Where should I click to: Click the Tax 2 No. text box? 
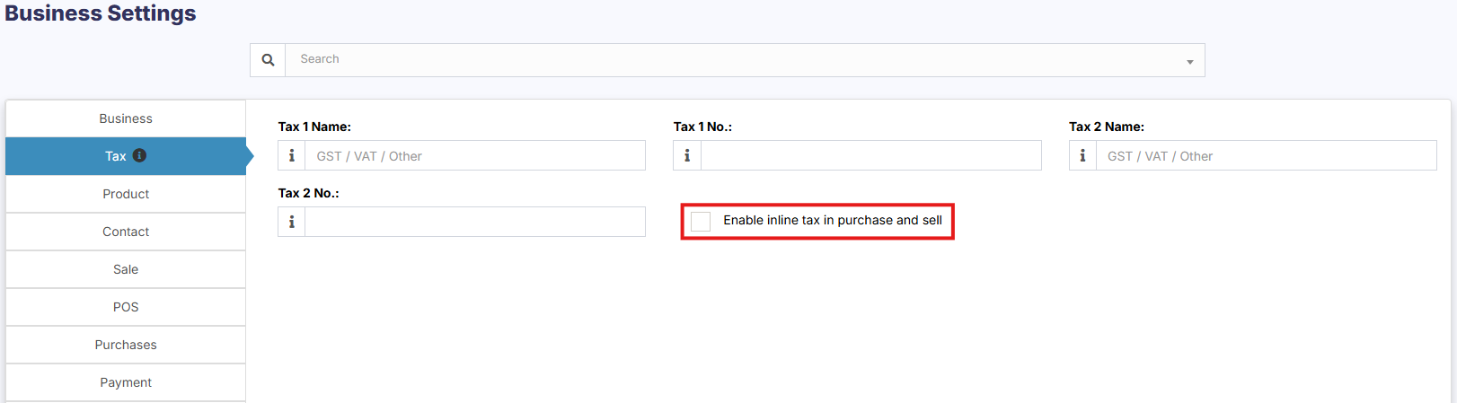(x=474, y=223)
